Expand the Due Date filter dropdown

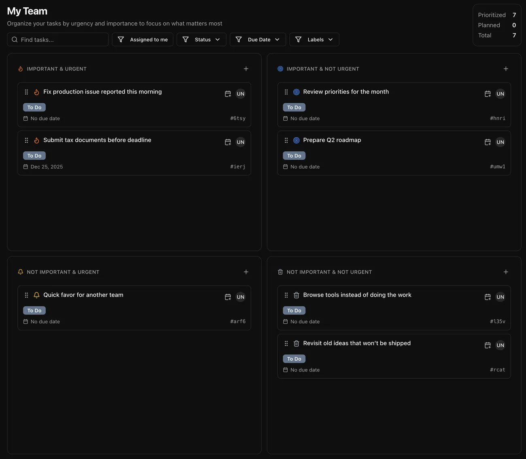click(x=258, y=40)
